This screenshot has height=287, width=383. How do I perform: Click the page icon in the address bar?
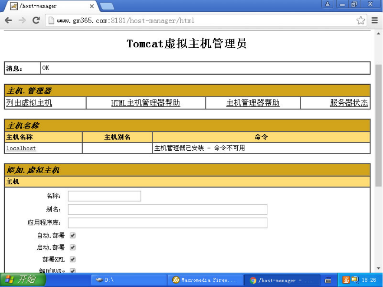(x=51, y=20)
